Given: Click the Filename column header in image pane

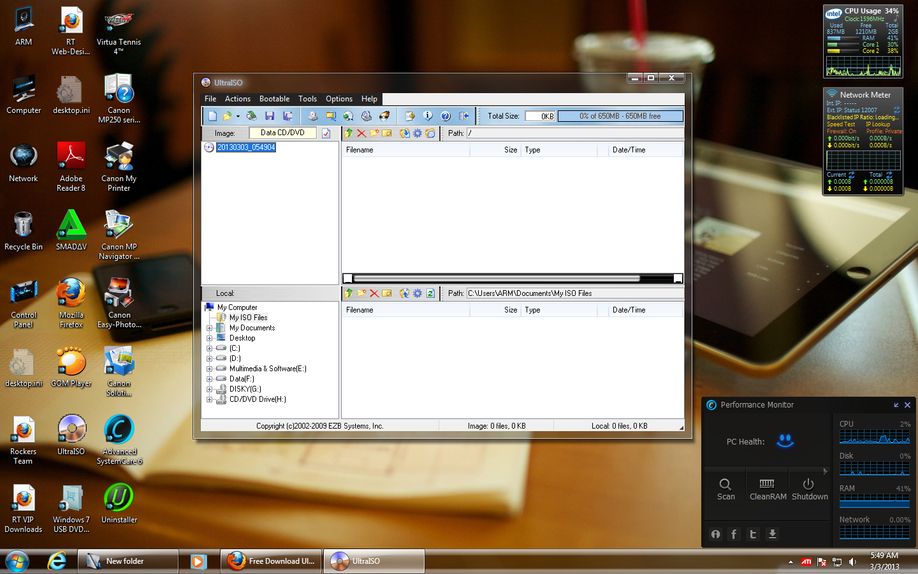Looking at the screenshot, I should click(x=406, y=150).
